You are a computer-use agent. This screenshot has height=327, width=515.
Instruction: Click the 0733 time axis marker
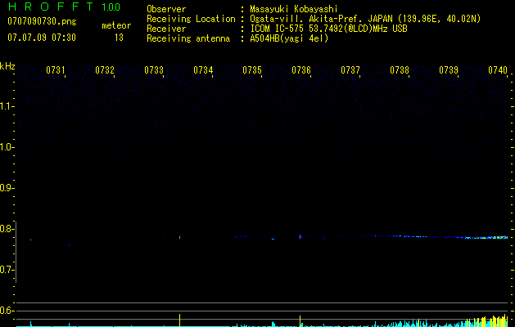[x=154, y=70]
